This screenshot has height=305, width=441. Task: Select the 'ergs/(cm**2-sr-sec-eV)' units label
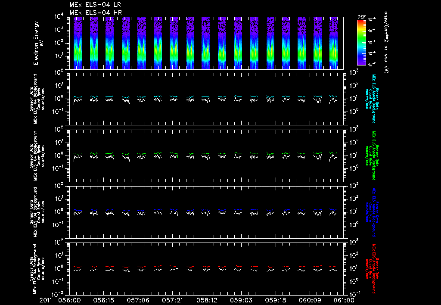pyautogui.click(x=386, y=43)
